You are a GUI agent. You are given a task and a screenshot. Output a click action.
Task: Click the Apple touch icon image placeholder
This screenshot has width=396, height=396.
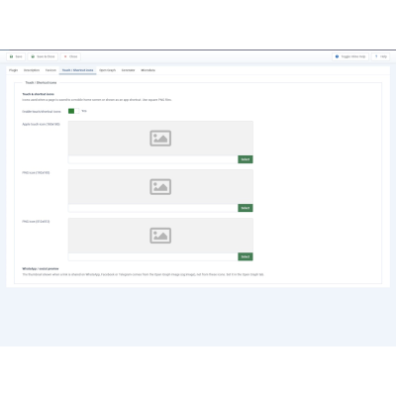click(160, 139)
